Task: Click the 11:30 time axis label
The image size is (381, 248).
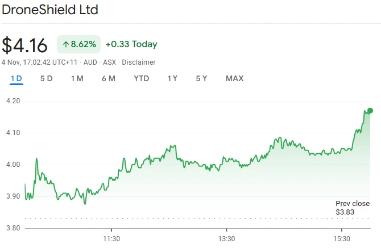Action: pyautogui.click(x=111, y=238)
